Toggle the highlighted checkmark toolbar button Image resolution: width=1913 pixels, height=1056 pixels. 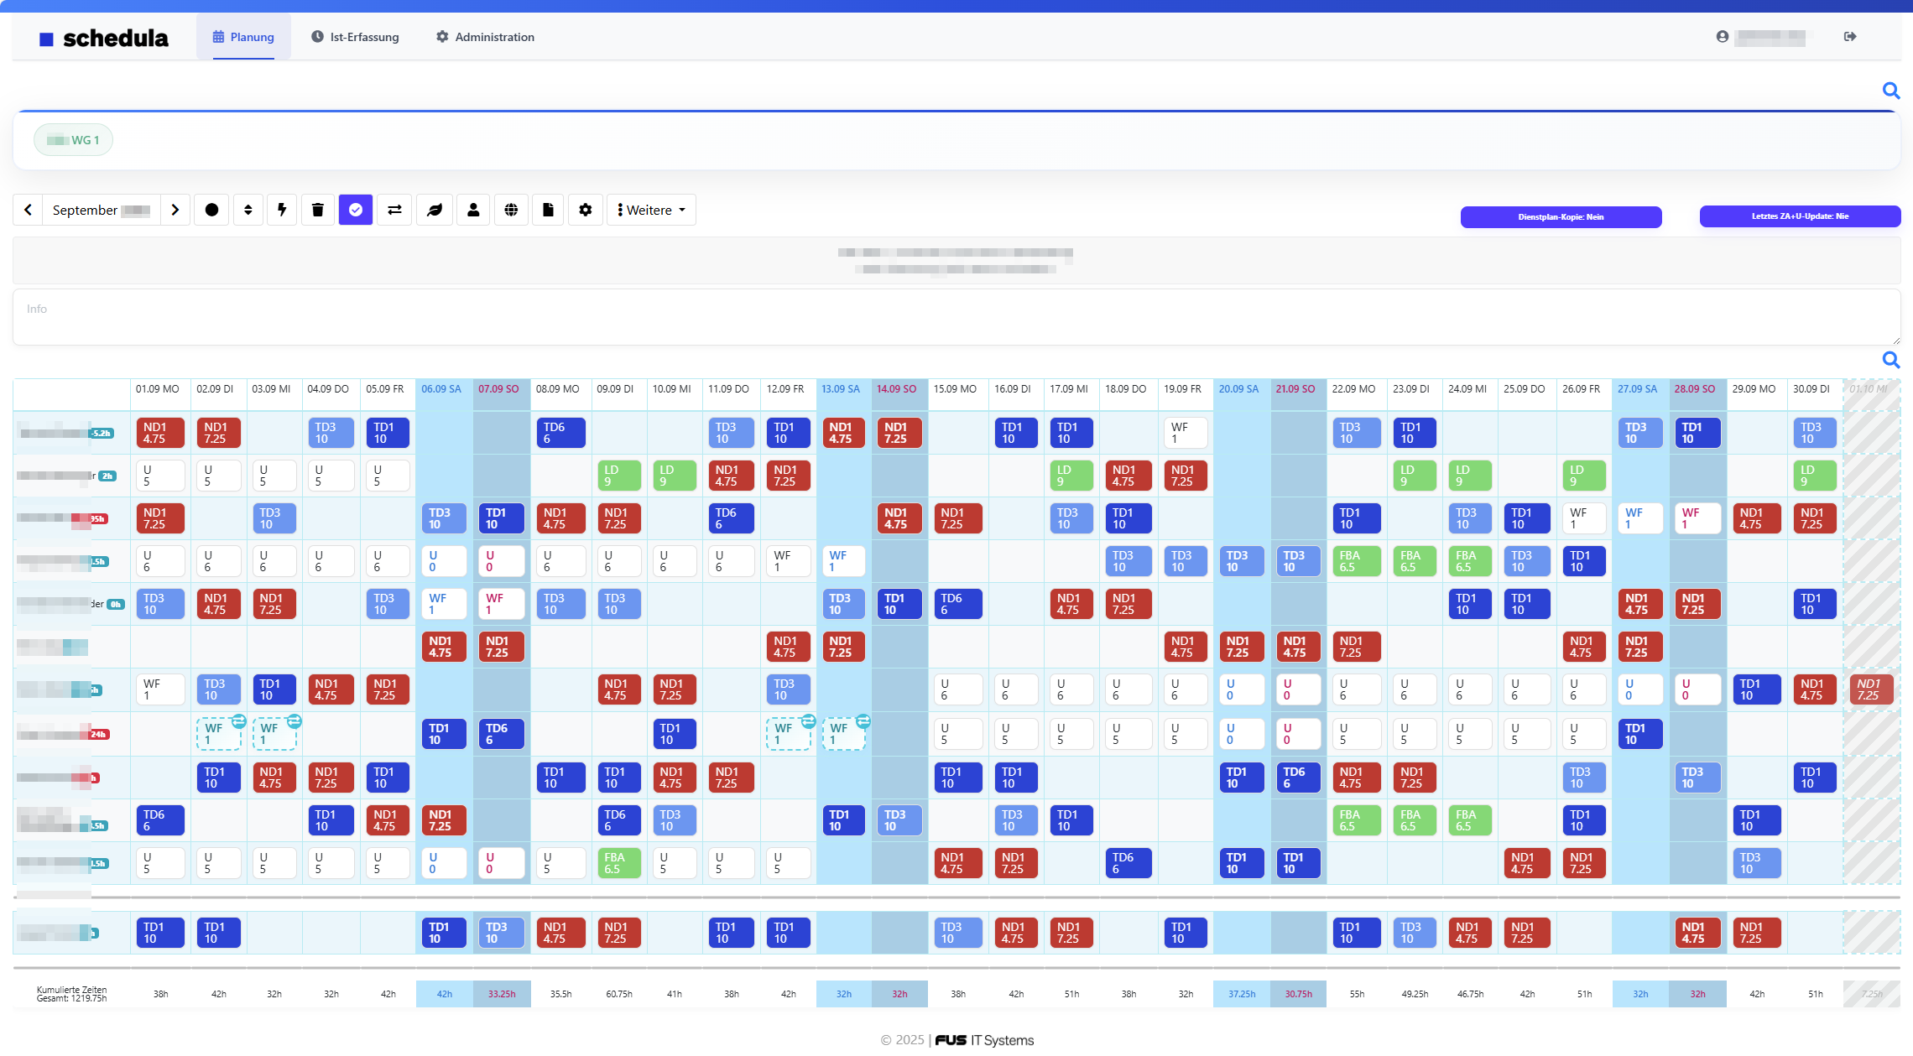356,210
